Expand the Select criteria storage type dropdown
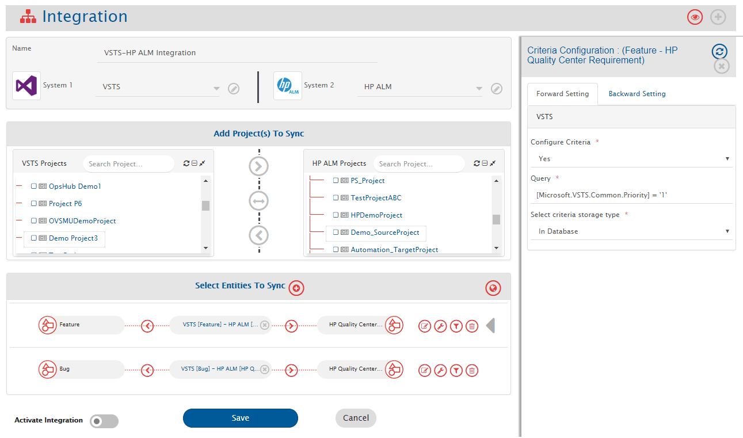 (x=630, y=231)
